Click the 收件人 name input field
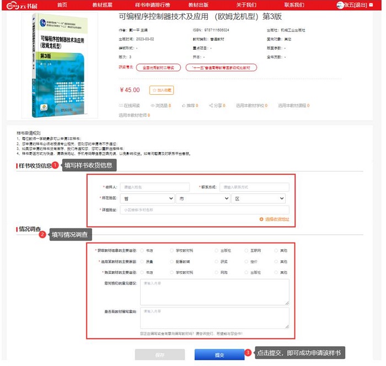 click(154, 187)
